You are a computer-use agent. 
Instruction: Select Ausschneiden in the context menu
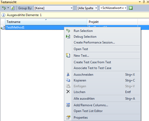pyautogui.click(x=102, y=75)
